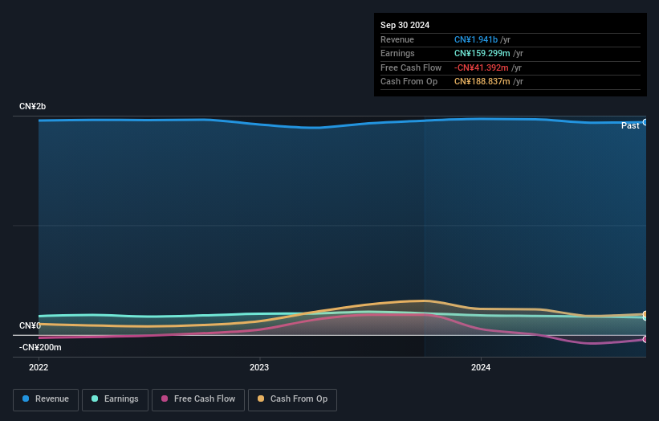Click the Free Cash Flow label in tooltip
659x421 pixels.
click(x=411, y=67)
